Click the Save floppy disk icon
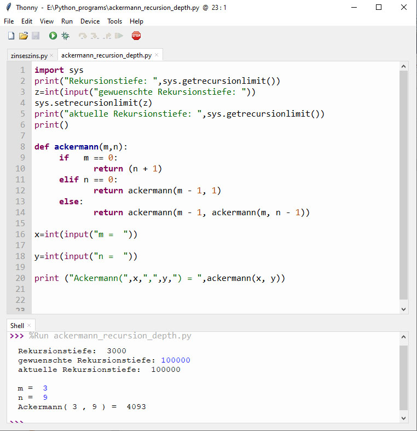417x431 pixels. pos(36,36)
